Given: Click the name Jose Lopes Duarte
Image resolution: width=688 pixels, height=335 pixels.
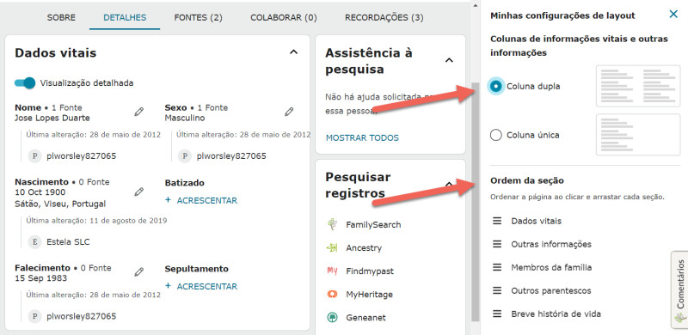Looking at the screenshot, I should click(52, 118).
